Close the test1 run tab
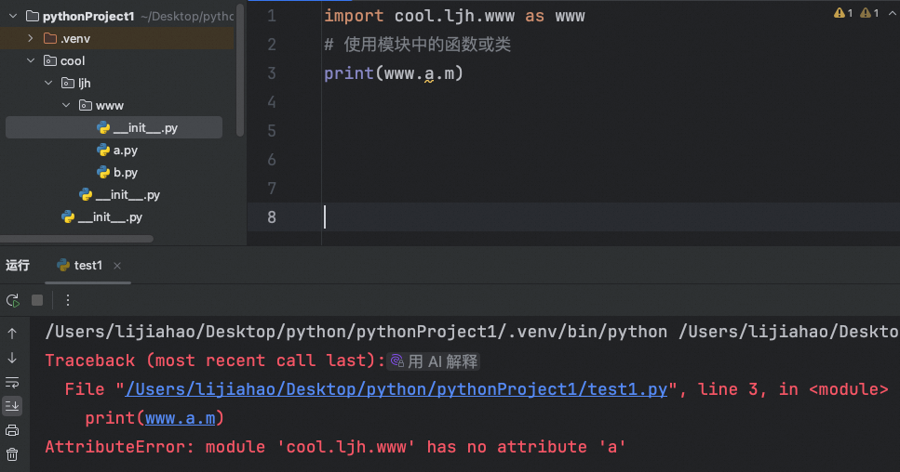The height and width of the screenshot is (472, 900). click(117, 266)
